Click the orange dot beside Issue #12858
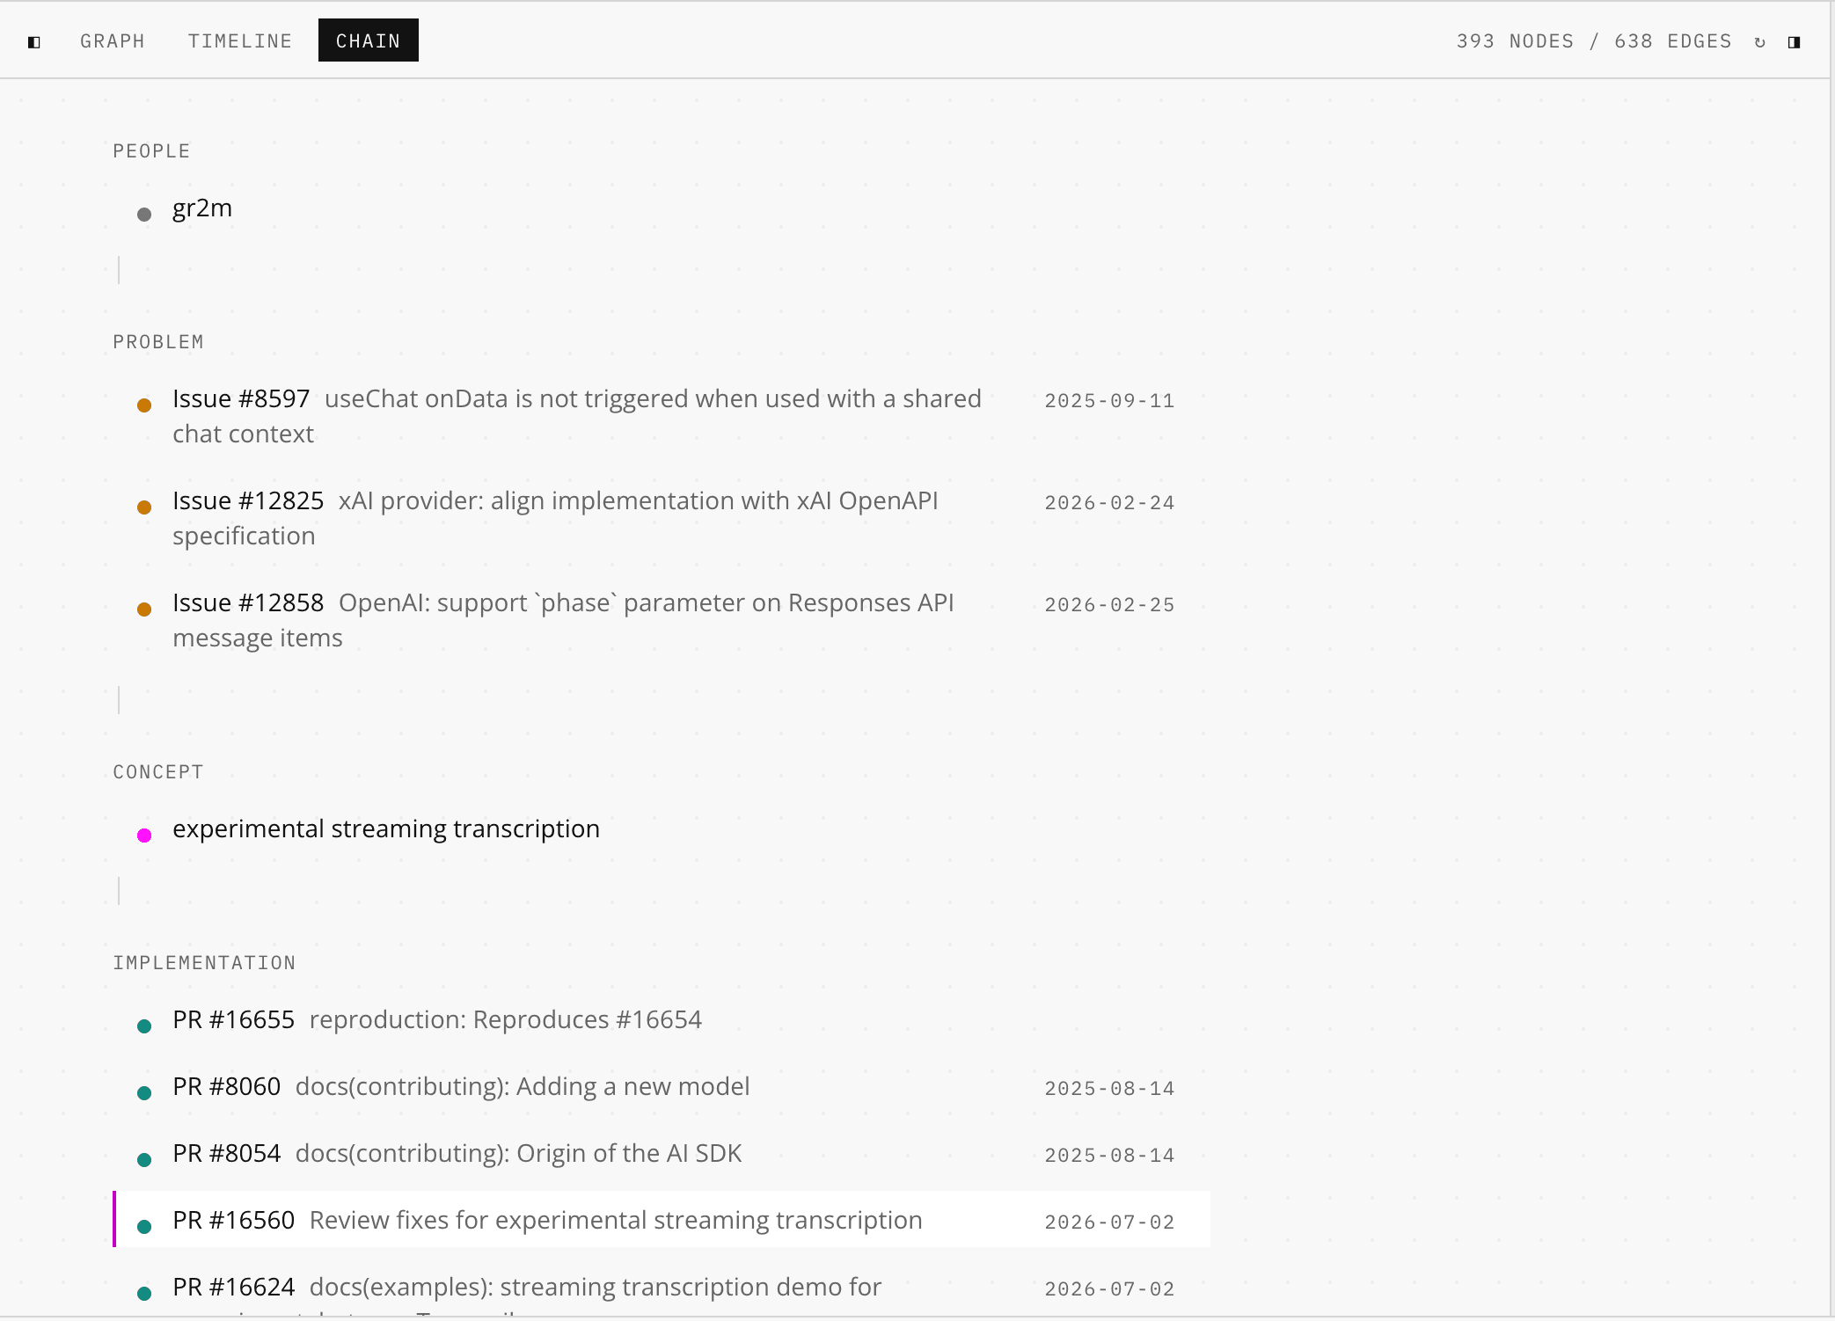Image resolution: width=1835 pixels, height=1321 pixels. click(x=144, y=609)
